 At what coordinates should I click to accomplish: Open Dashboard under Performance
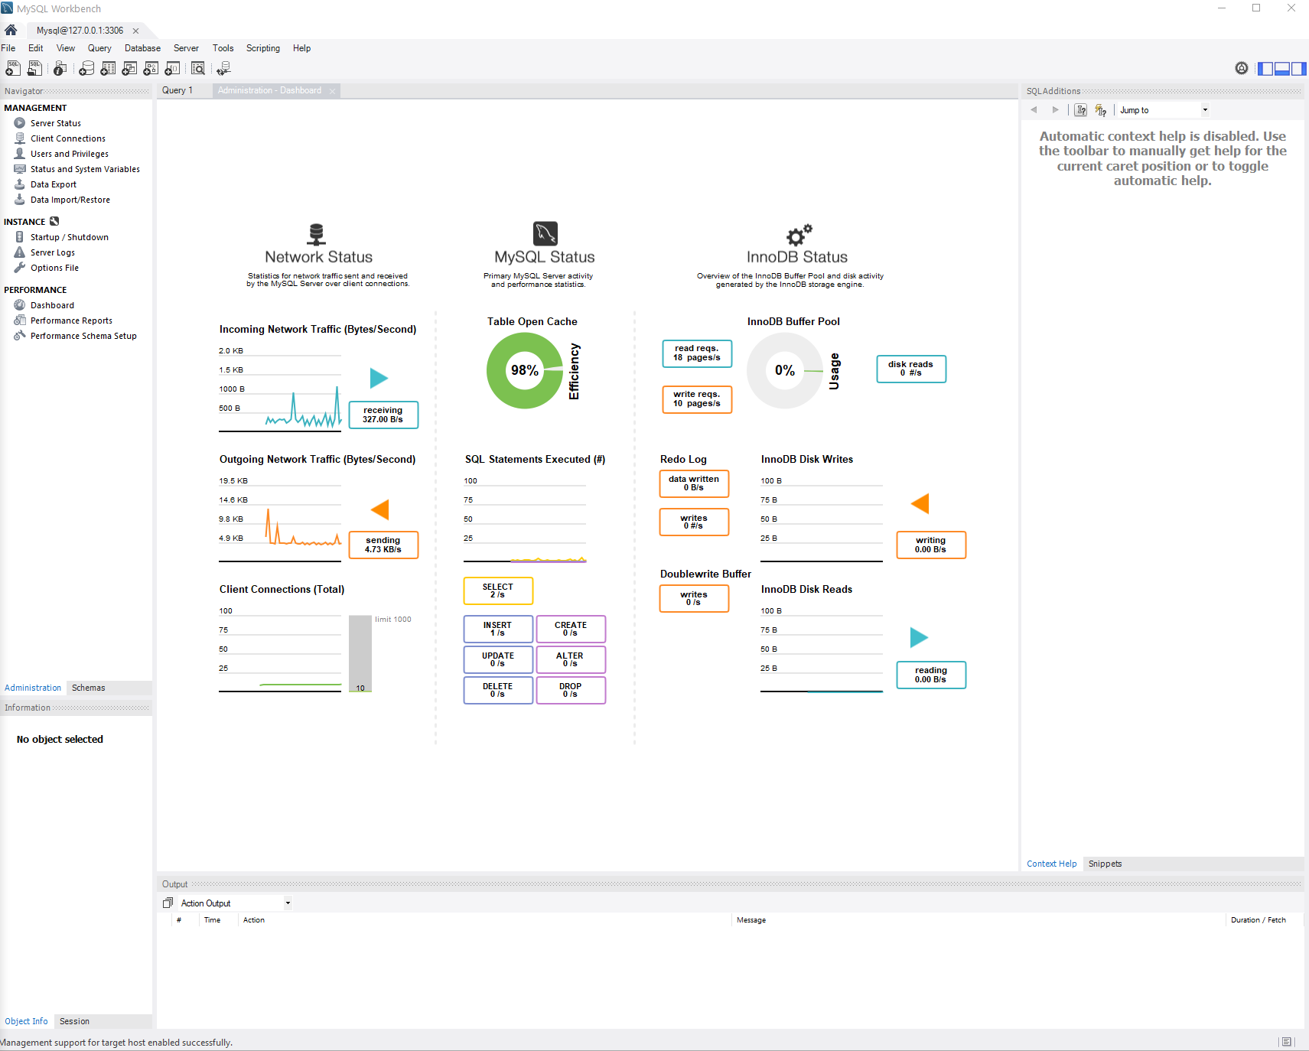52,305
